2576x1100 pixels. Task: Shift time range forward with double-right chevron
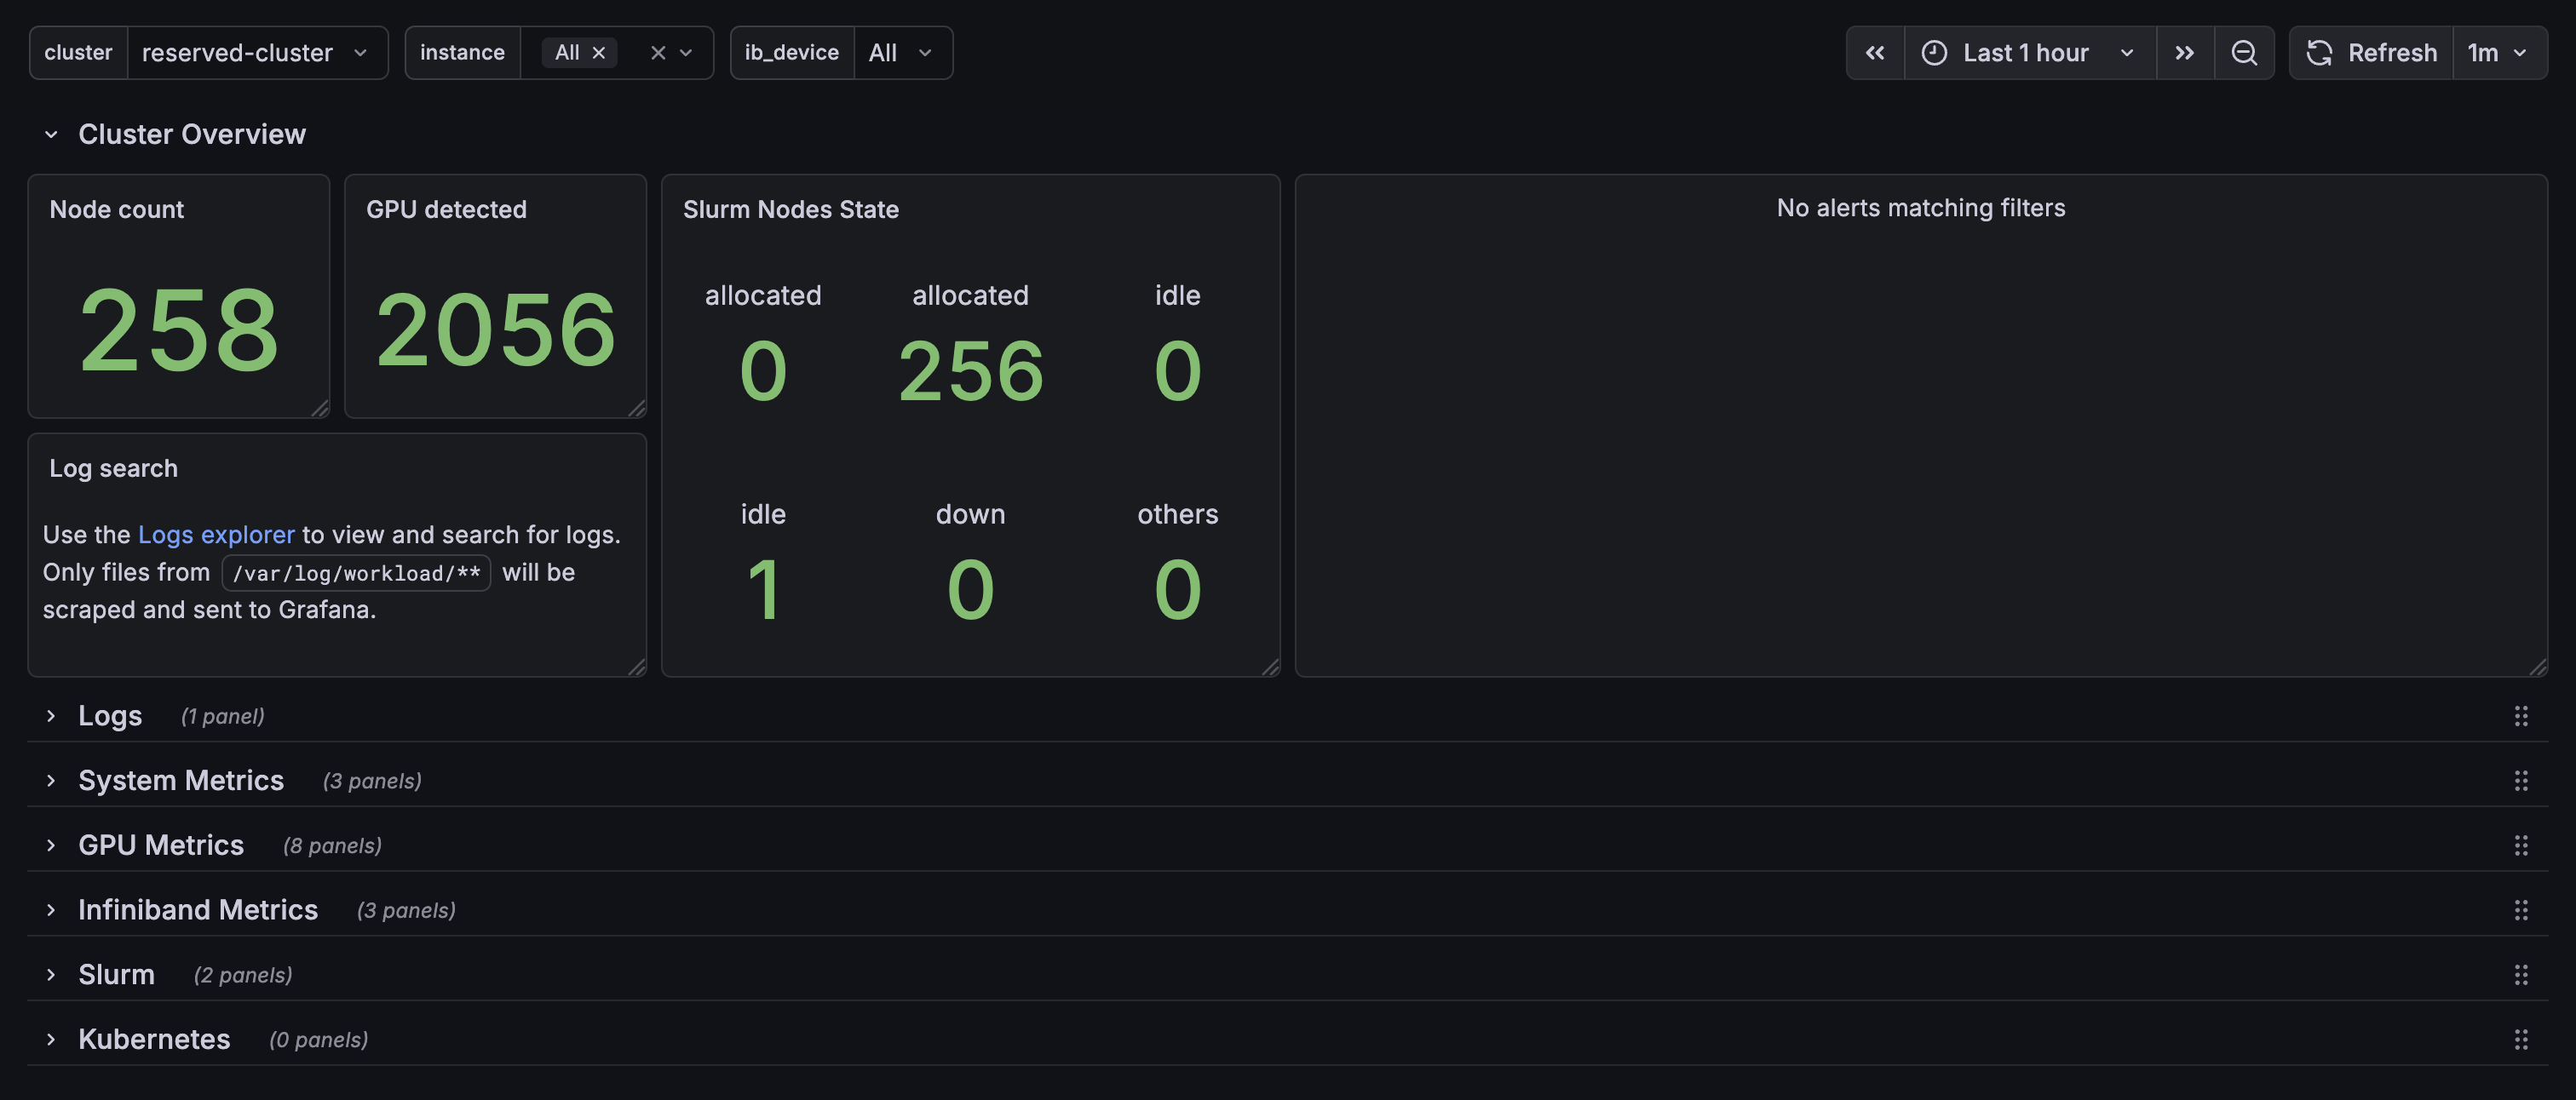pos(2186,52)
